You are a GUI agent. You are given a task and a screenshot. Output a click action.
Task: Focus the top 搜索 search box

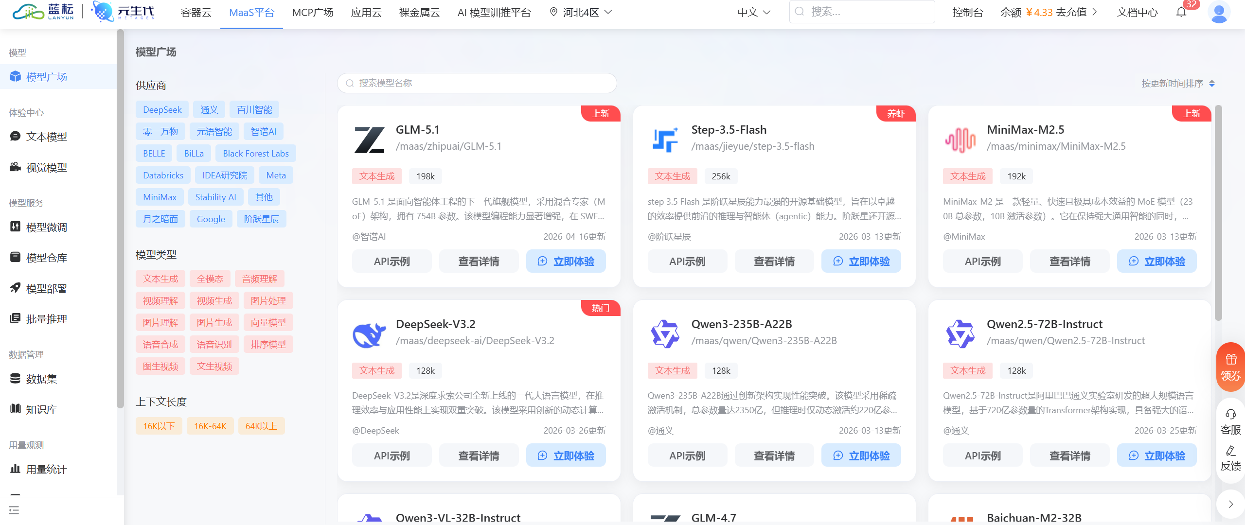(x=862, y=12)
